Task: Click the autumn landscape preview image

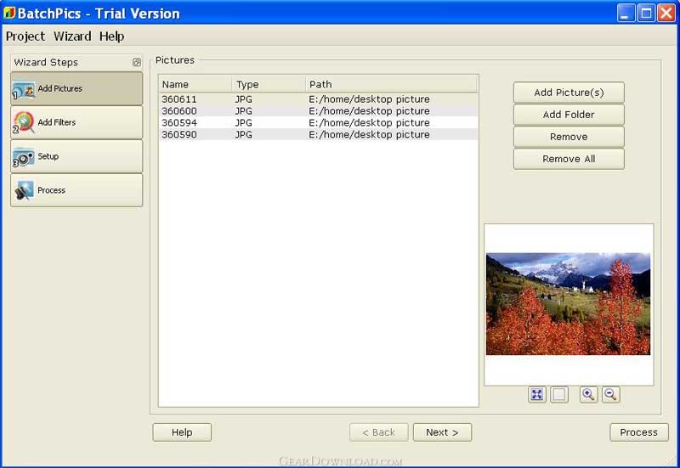Action: (568, 304)
